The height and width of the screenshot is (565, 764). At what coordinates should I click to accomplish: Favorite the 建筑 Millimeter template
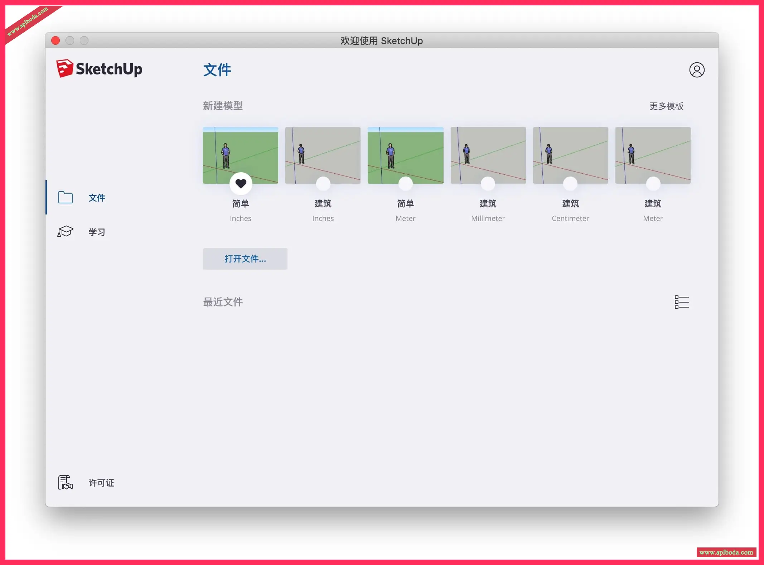488,184
